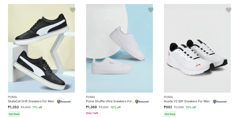The image size is (234, 118).
Task: Click Hot Deal tag under SkateCat Drift
Action: click(x=14, y=114)
